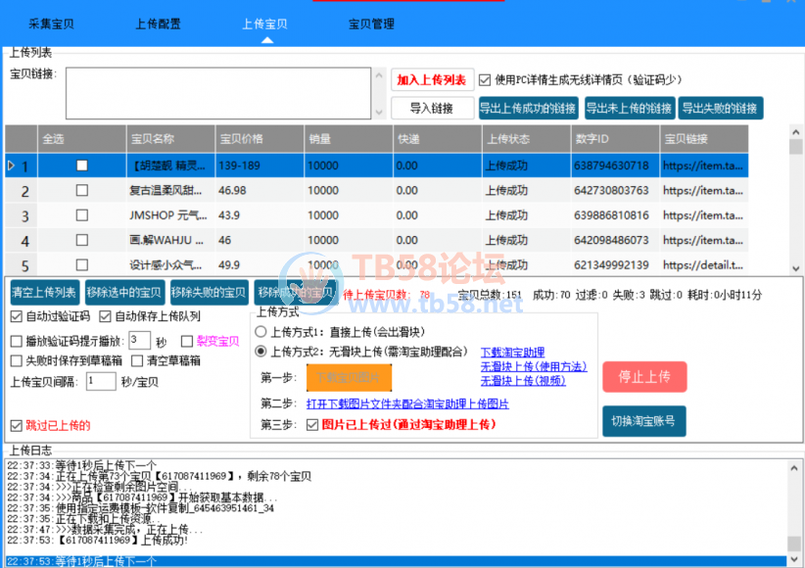Screen dimensions: 805x568
Task: Tick the checkbox in row 5
Action: pyautogui.click(x=81, y=265)
